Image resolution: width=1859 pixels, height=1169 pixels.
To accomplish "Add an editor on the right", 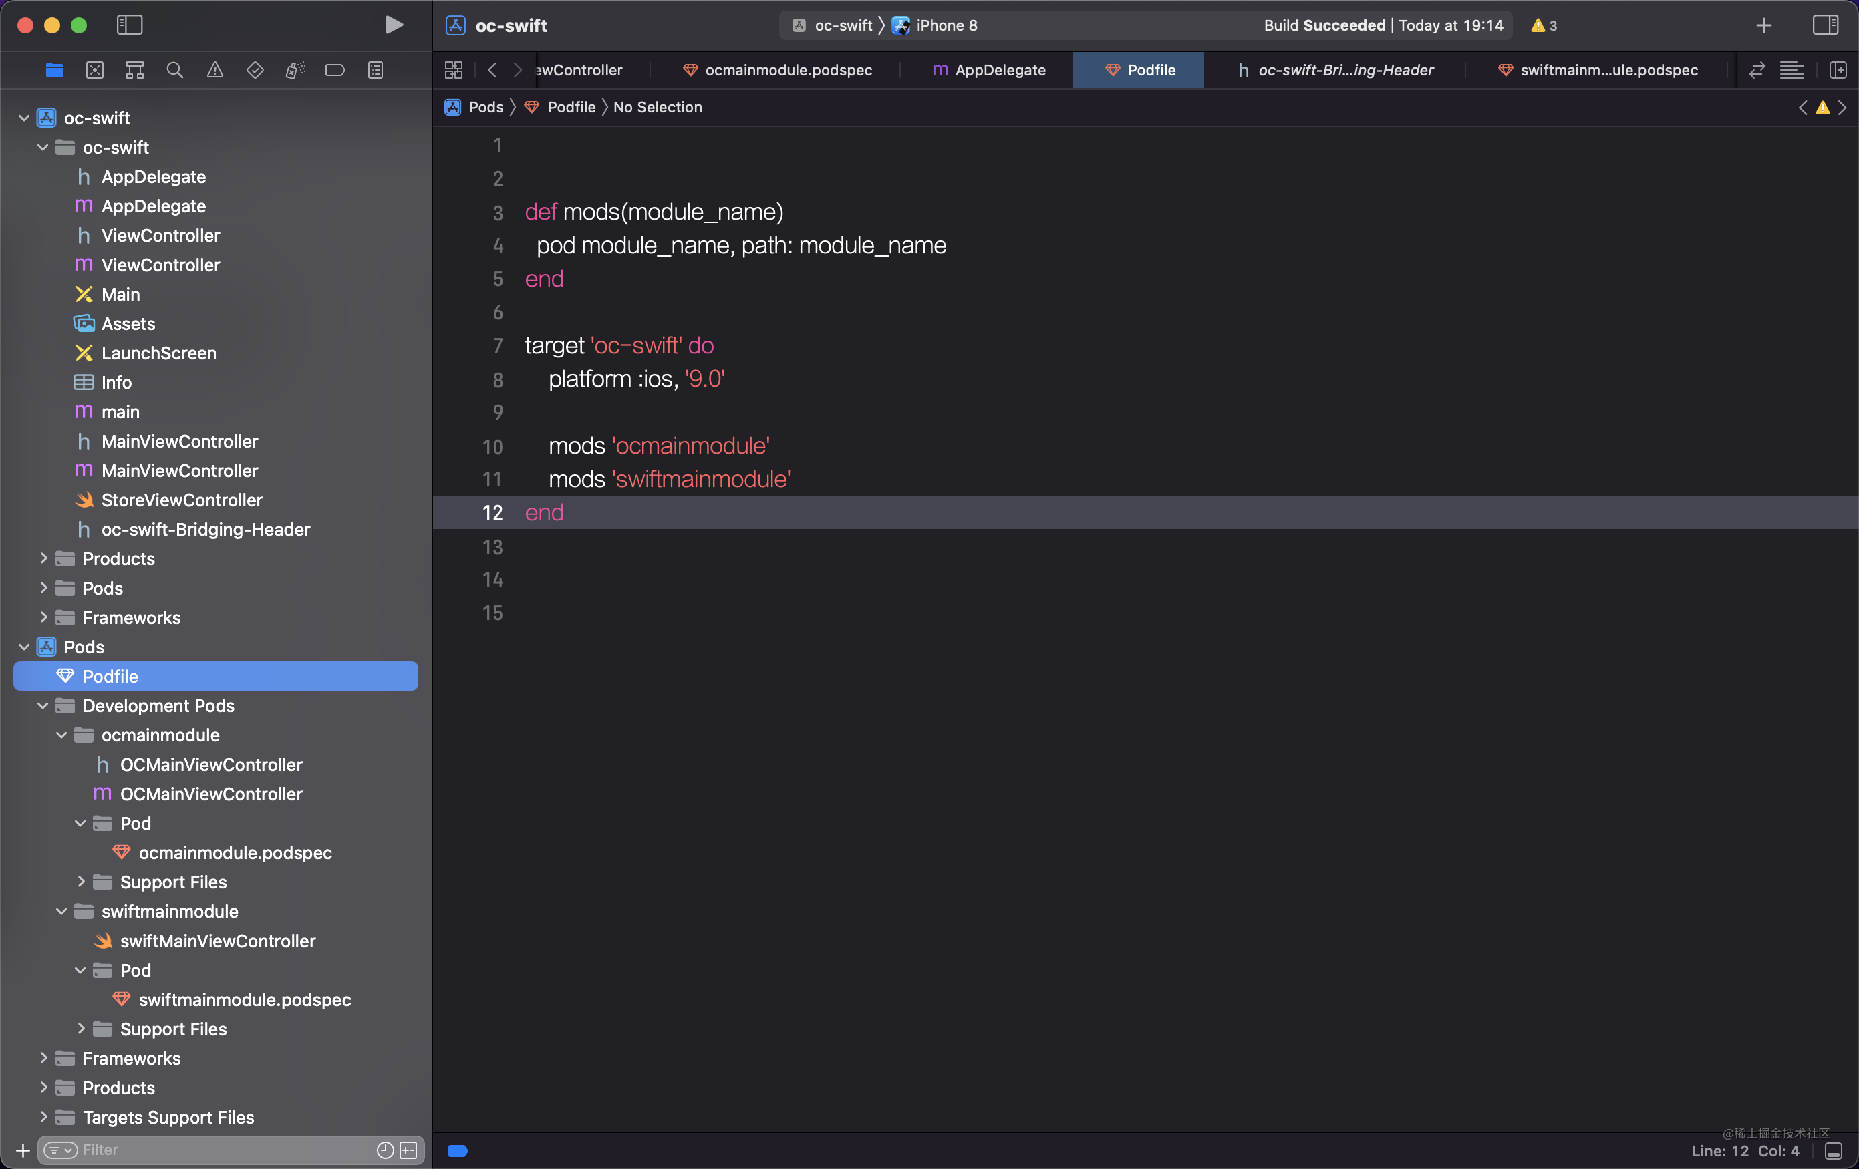I will click(1838, 70).
